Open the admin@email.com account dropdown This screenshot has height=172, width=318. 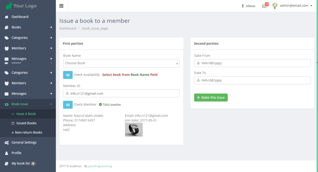[x=296, y=6]
